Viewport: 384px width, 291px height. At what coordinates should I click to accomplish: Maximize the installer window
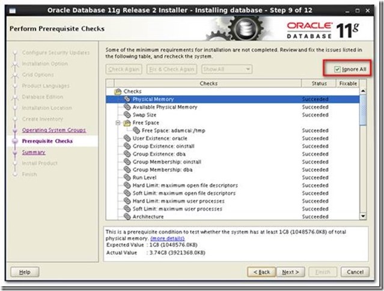[358, 11]
